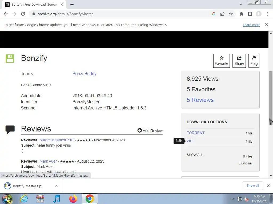Click the BonzifyMaster identifier value
This screenshot has height=204, width=273.
point(86,102)
